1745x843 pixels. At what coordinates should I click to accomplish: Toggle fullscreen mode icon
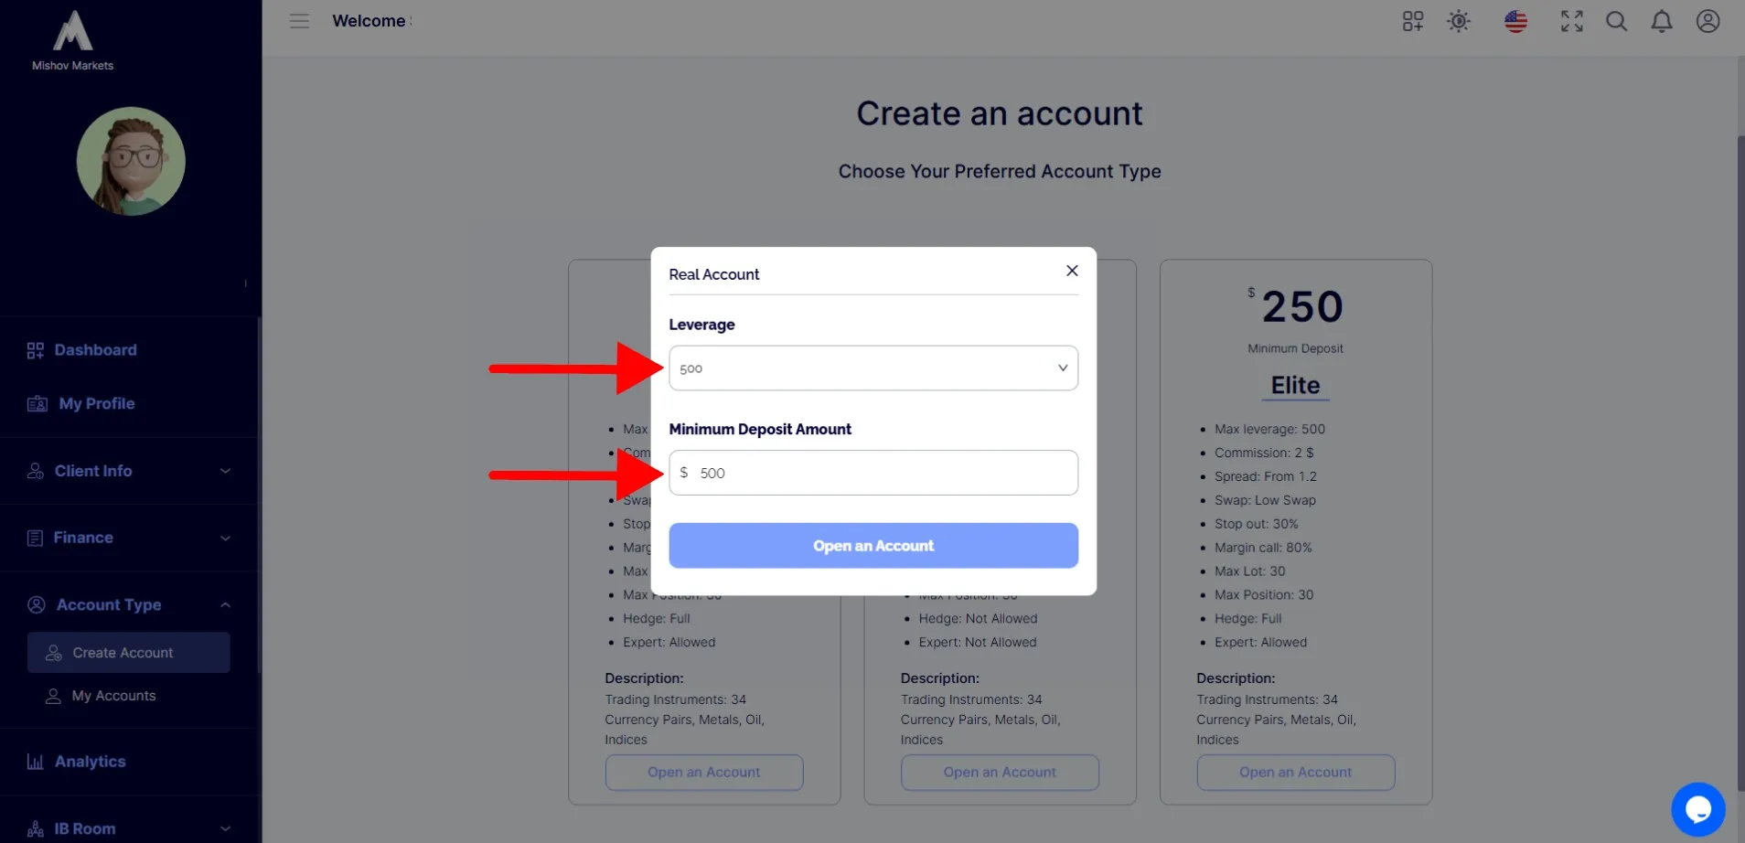(x=1572, y=21)
